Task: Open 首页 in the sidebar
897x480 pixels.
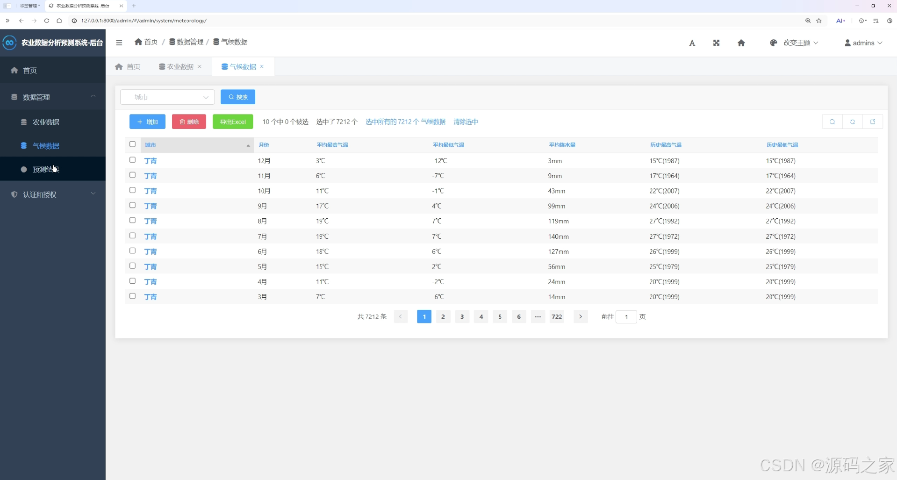Action: click(x=53, y=70)
